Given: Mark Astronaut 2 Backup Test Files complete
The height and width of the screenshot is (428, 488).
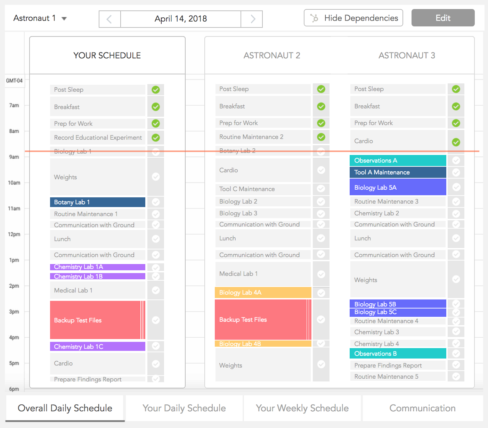Looking at the screenshot, I should tap(321, 319).
